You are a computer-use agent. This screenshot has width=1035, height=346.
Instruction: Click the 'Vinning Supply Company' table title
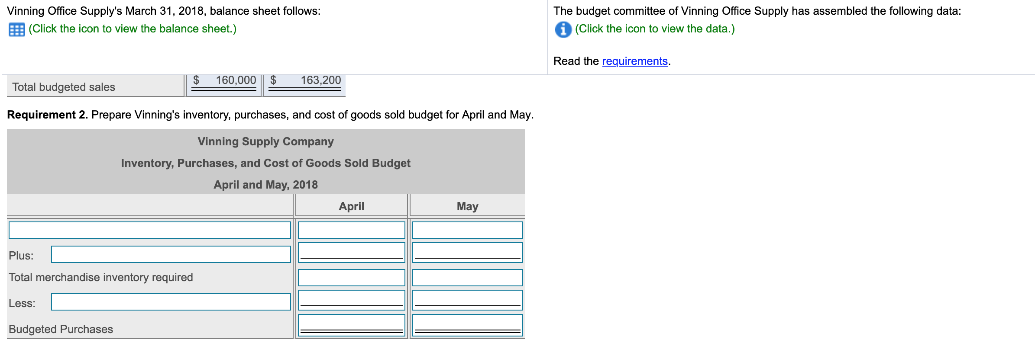(266, 141)
